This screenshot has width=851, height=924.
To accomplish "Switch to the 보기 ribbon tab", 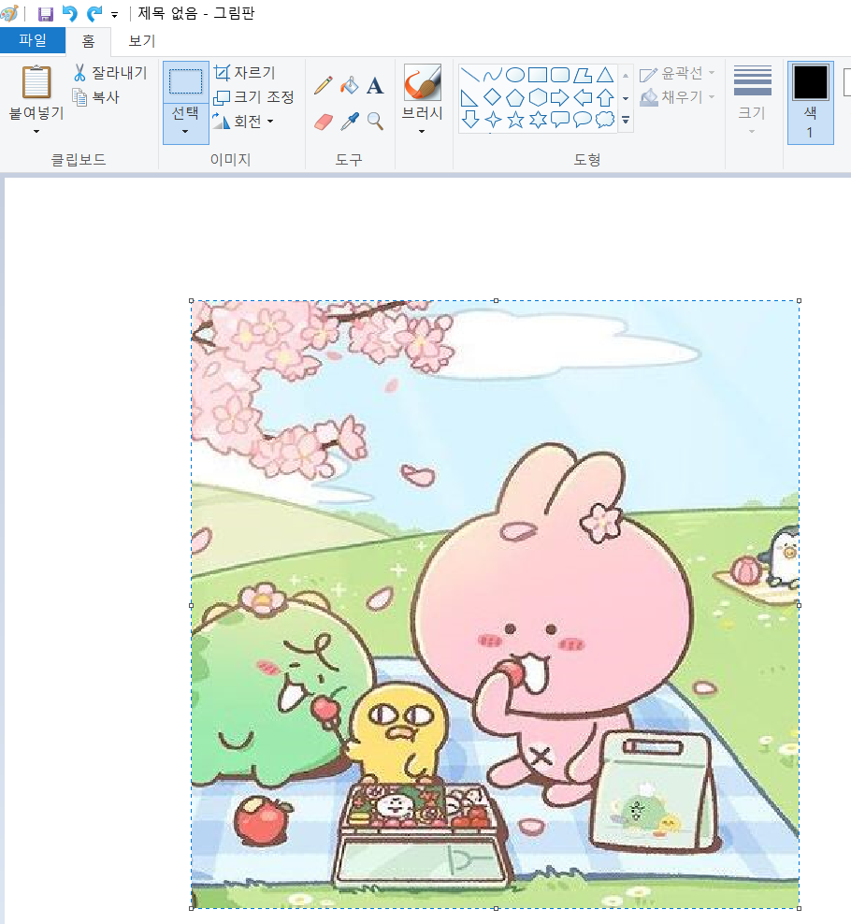I will (141, 41).
